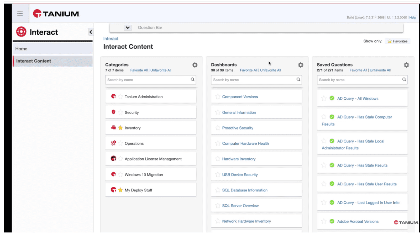Open the Hardware Inventory dashboard
The image size is (420, 236).
coord(239,159)
